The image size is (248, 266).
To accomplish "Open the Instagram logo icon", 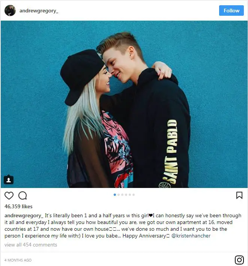I will (x=239, y=260).
